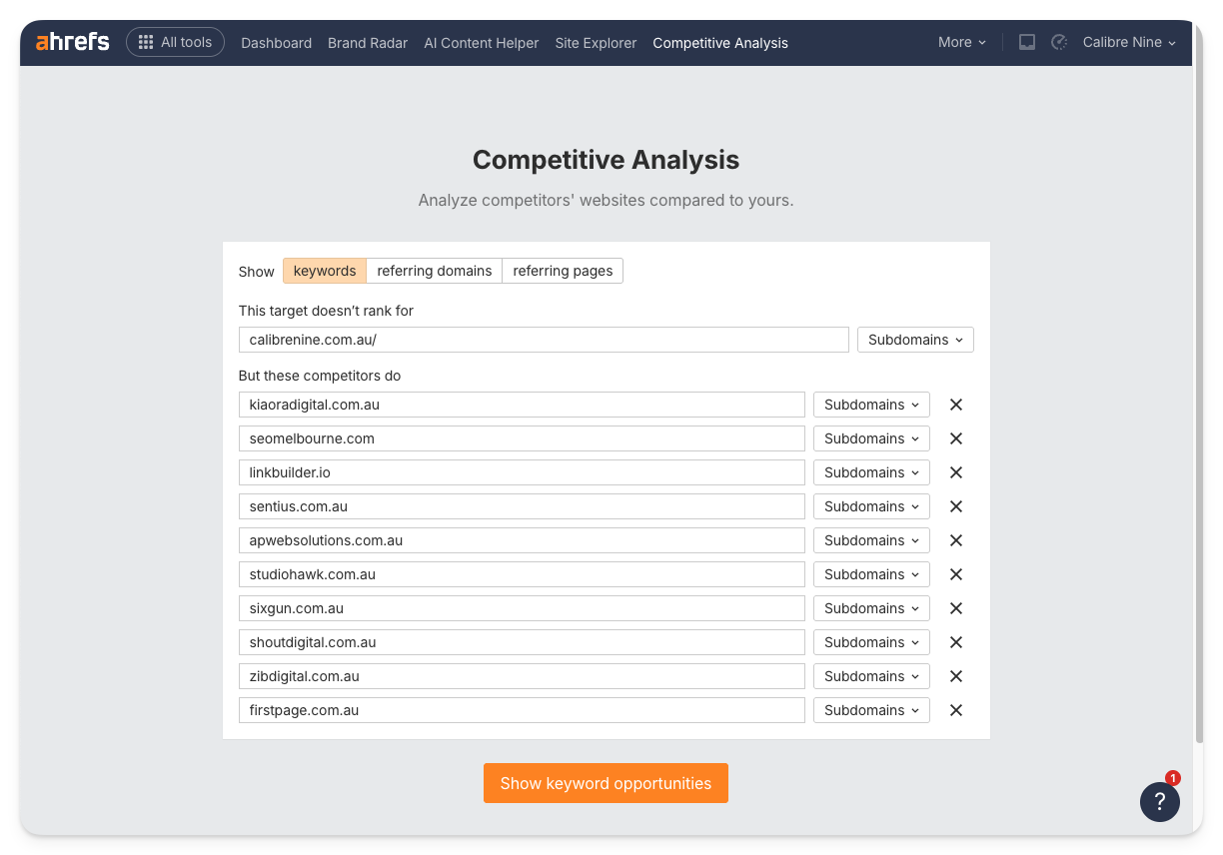Switch Show to referring pages
The width and height of the screenshot is (1223, 855).
[563, 271]
